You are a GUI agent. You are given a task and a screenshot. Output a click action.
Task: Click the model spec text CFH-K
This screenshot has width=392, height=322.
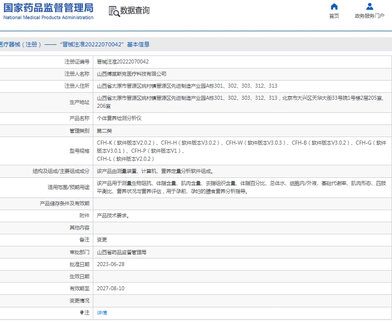click(104, 143)
